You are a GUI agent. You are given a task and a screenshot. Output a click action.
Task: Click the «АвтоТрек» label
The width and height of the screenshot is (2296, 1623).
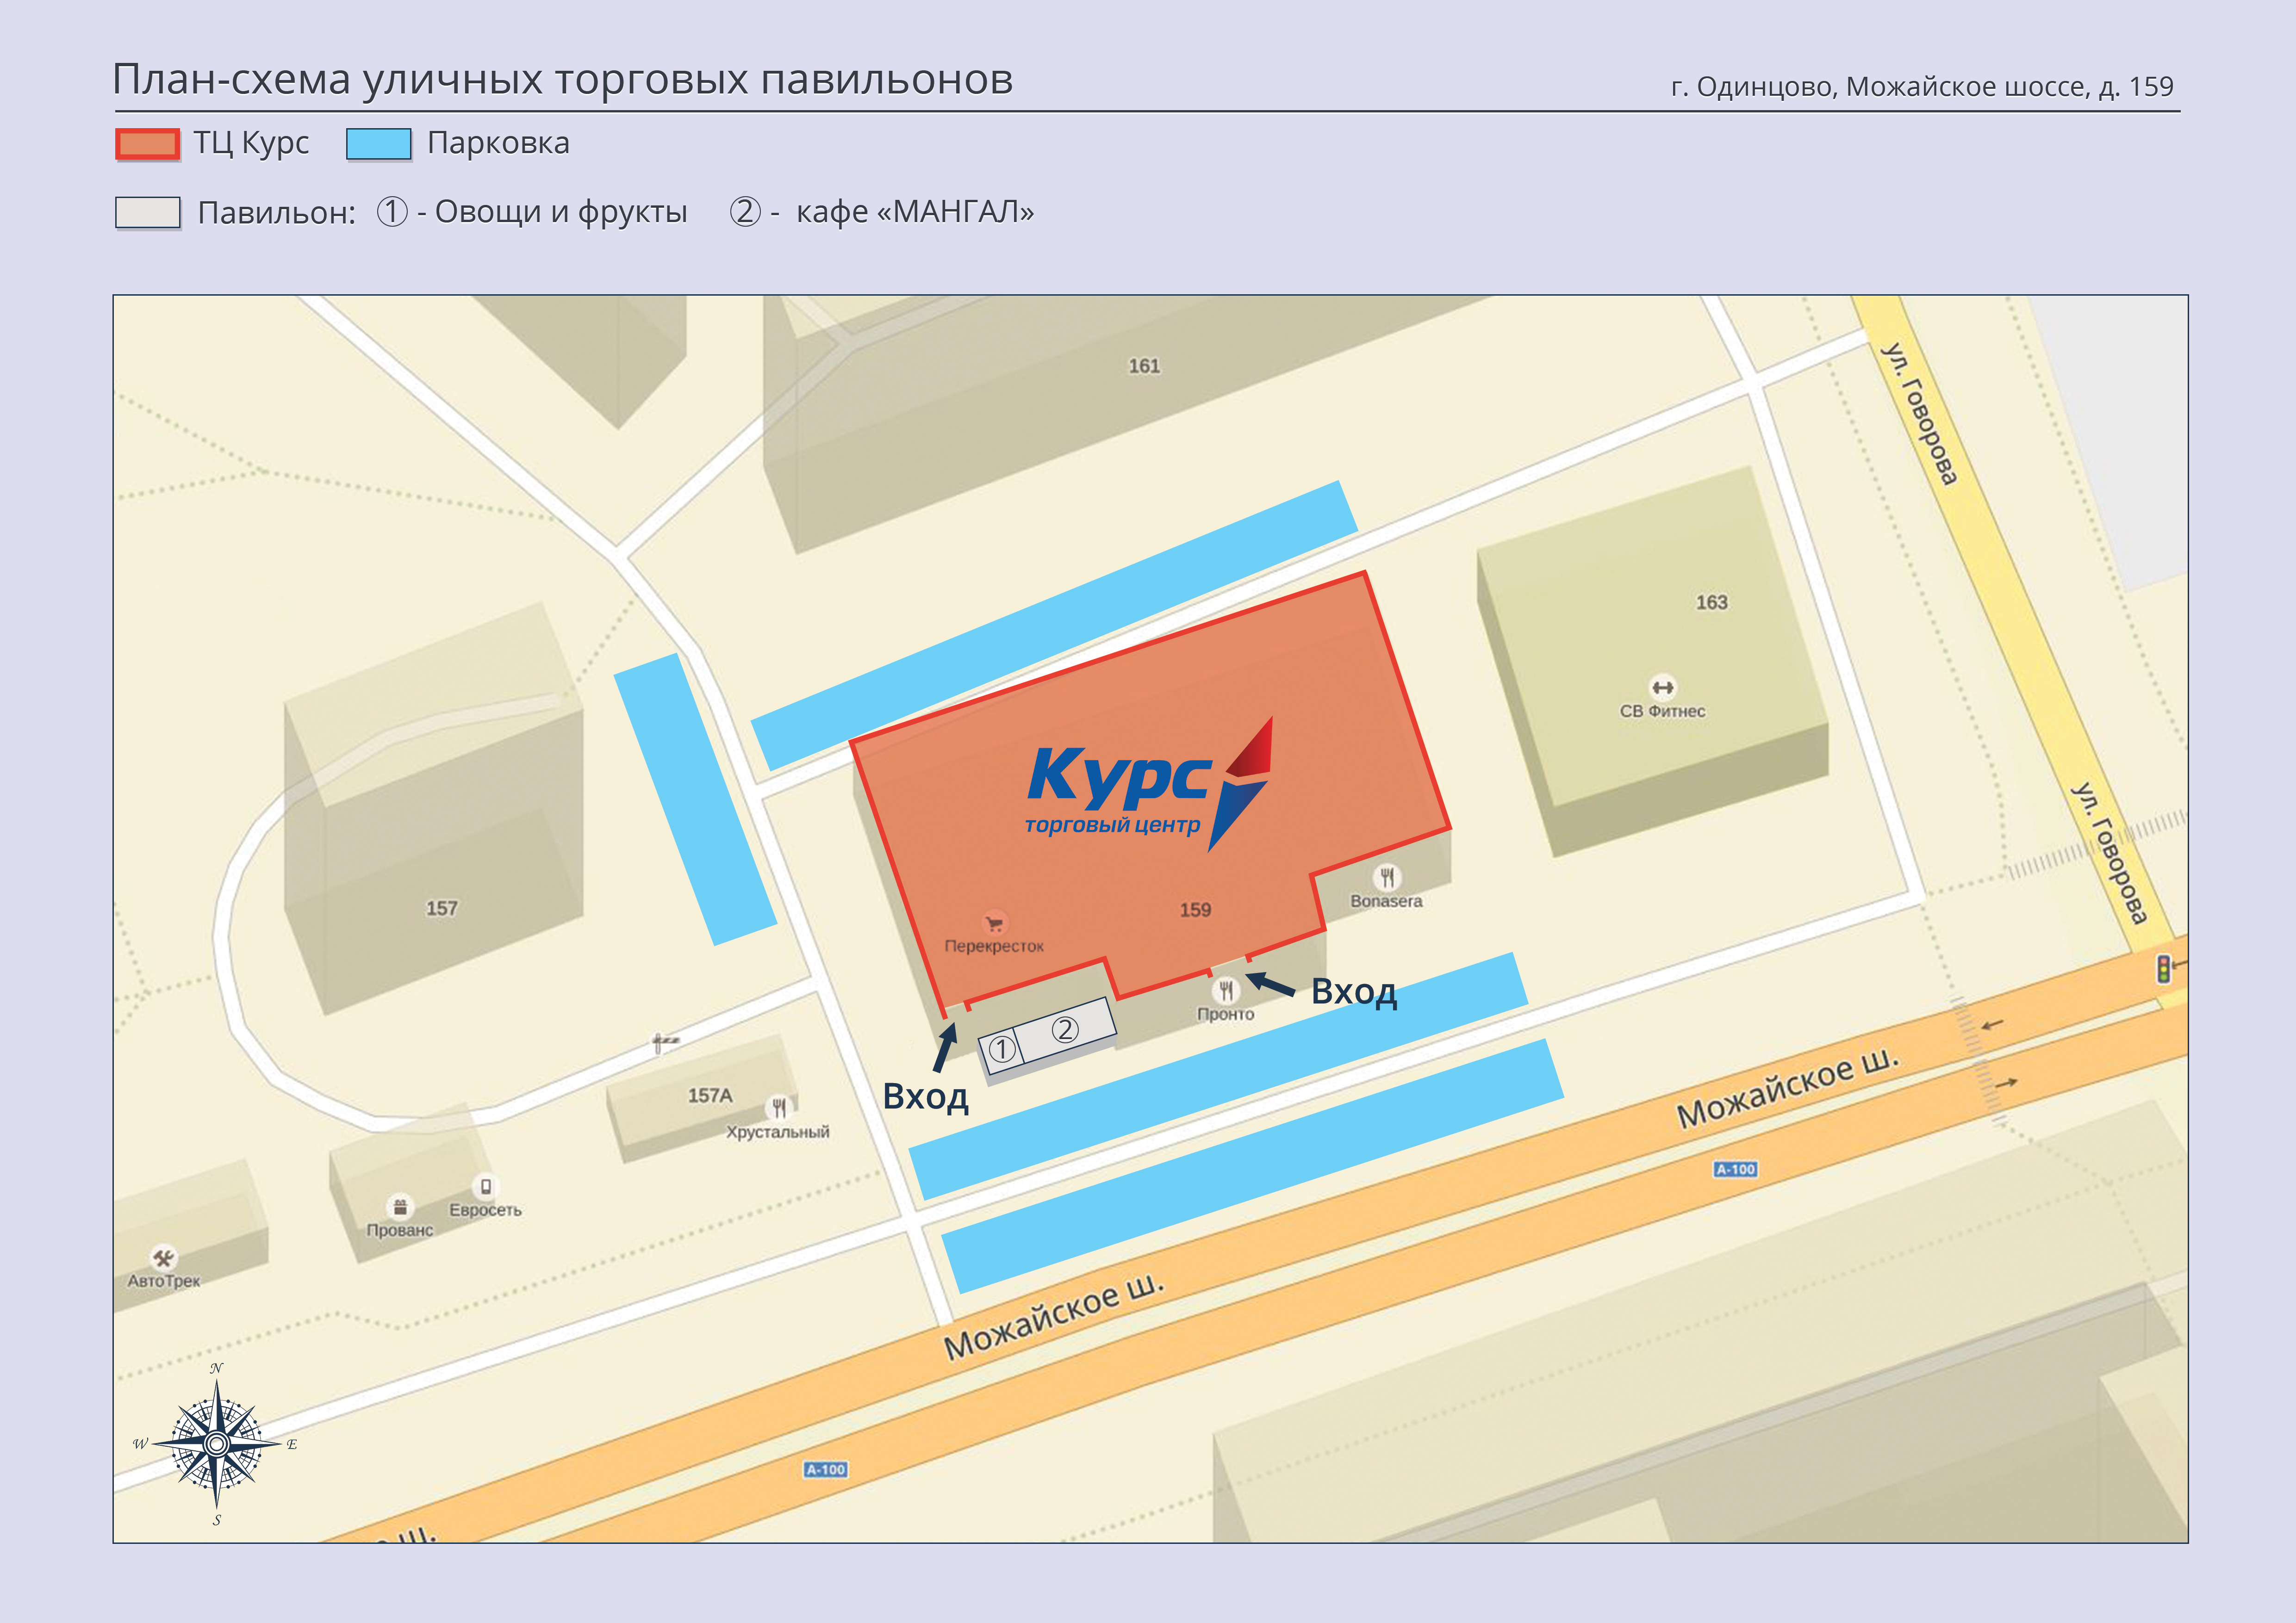[x=164, y=1281]
